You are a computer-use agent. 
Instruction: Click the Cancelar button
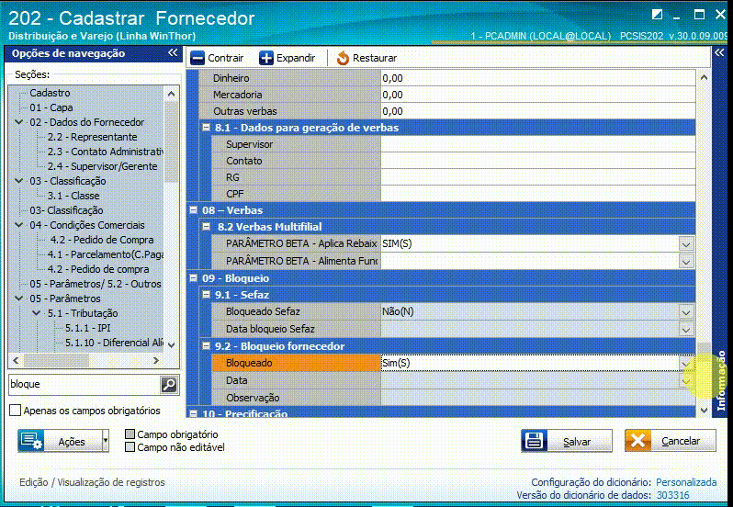tap(670, 441)
